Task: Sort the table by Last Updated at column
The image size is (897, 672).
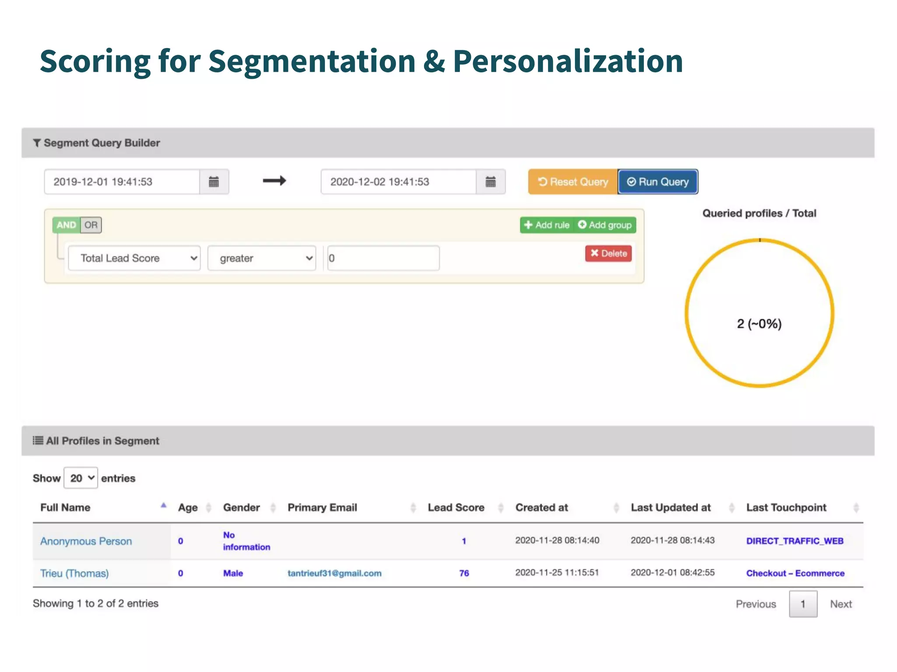Action: [x=682, y=507]
